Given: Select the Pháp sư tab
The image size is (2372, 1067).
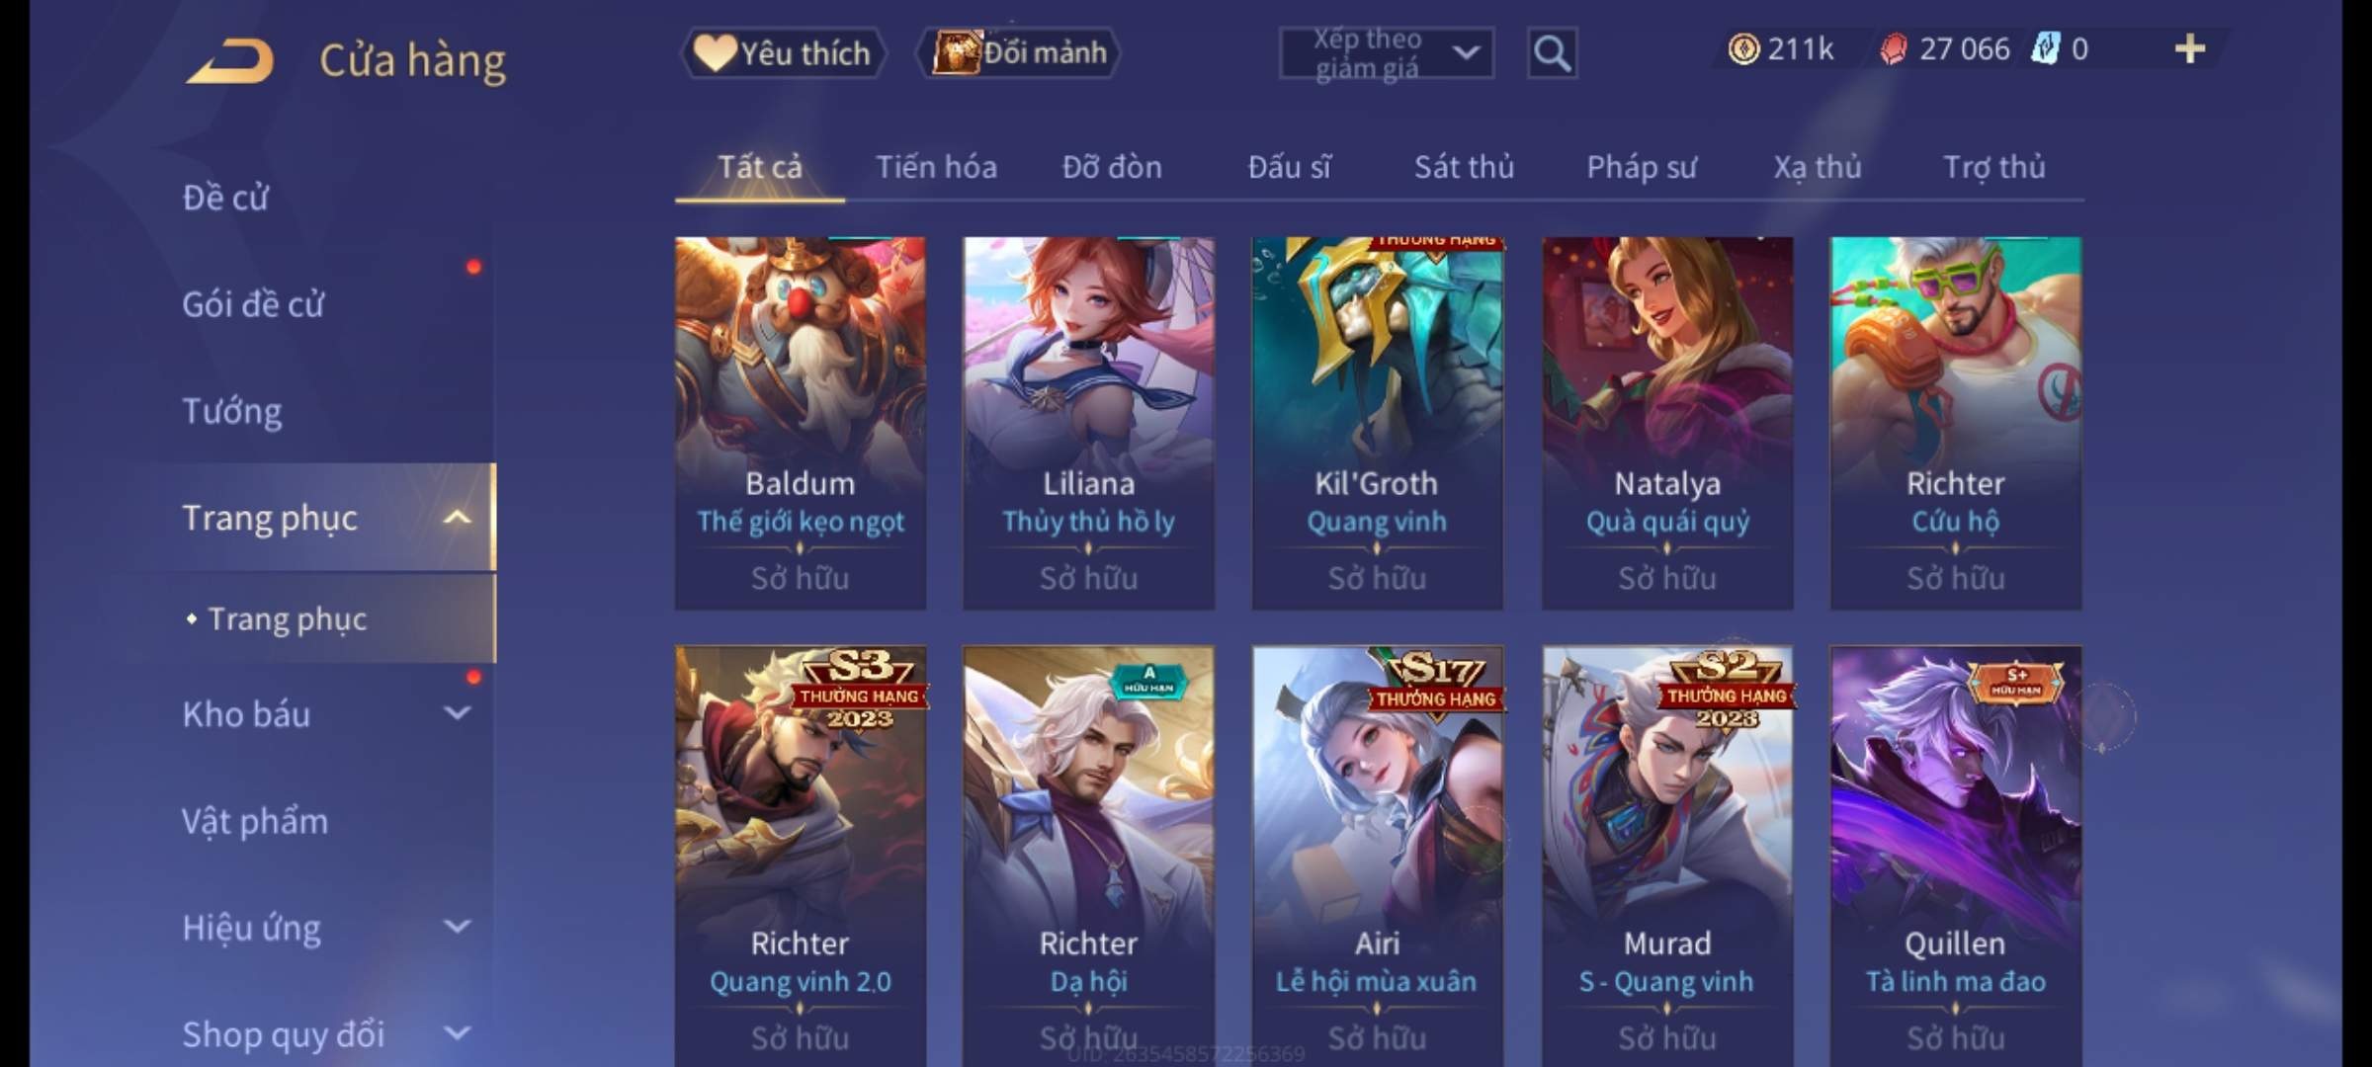Looking at the screenshot, I should (1641, 167).
